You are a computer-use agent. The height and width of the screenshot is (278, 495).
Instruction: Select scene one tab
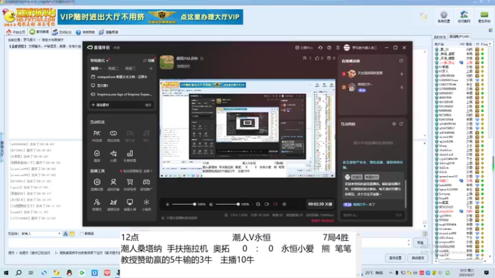tap(96, 69)
